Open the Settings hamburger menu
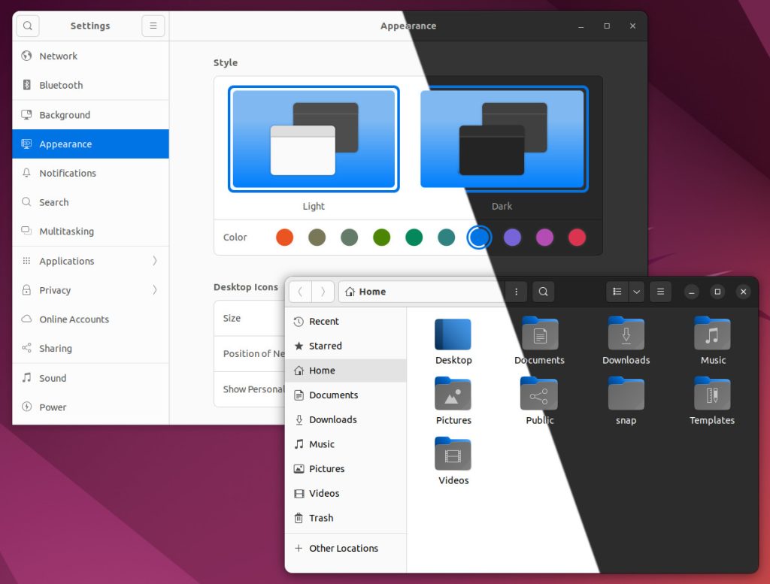 pos(153,26)
